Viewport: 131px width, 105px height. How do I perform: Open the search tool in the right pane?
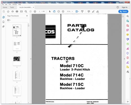coord(128,16)
